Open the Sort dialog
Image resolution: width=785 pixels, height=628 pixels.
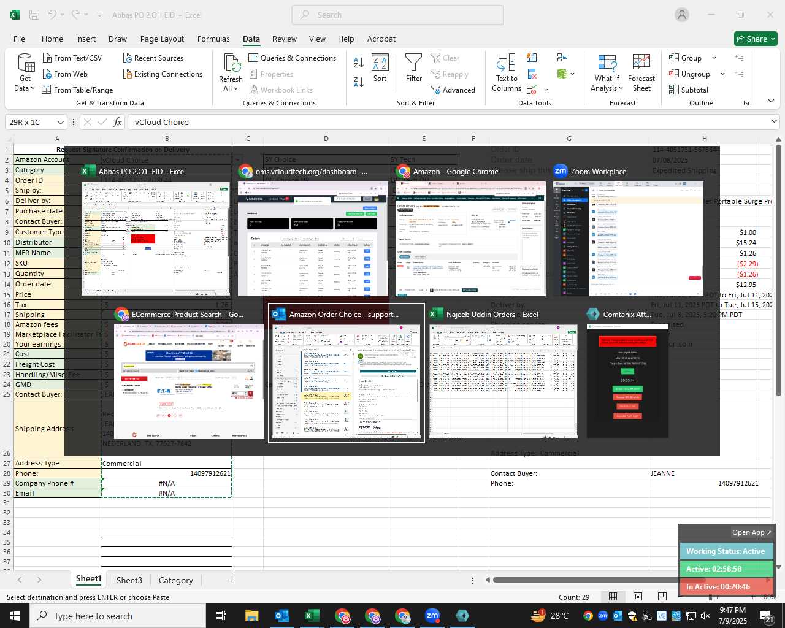[x=380, y=68]
